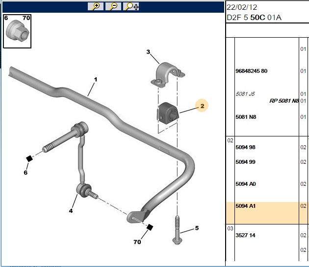309x267 pixels.
Task: Select the zoom-and-pan magnifier tool
Action: pos(131,6)
